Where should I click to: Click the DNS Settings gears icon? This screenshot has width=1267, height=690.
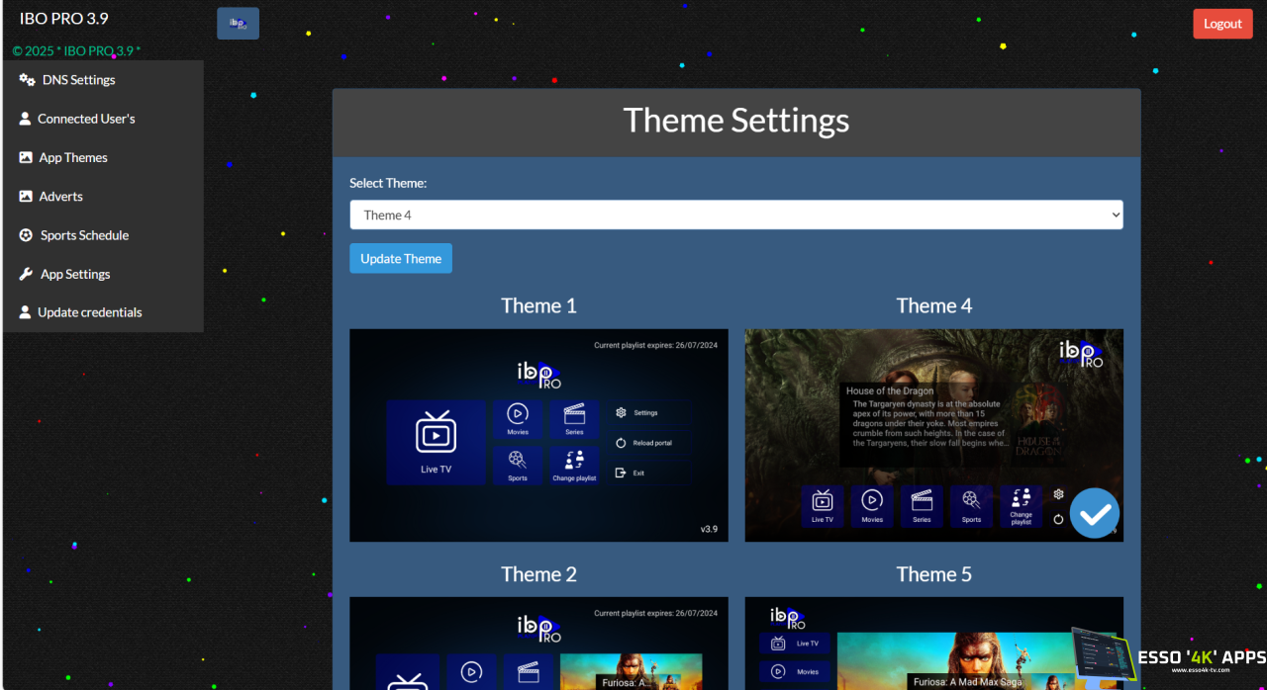[x=27, y=80]
